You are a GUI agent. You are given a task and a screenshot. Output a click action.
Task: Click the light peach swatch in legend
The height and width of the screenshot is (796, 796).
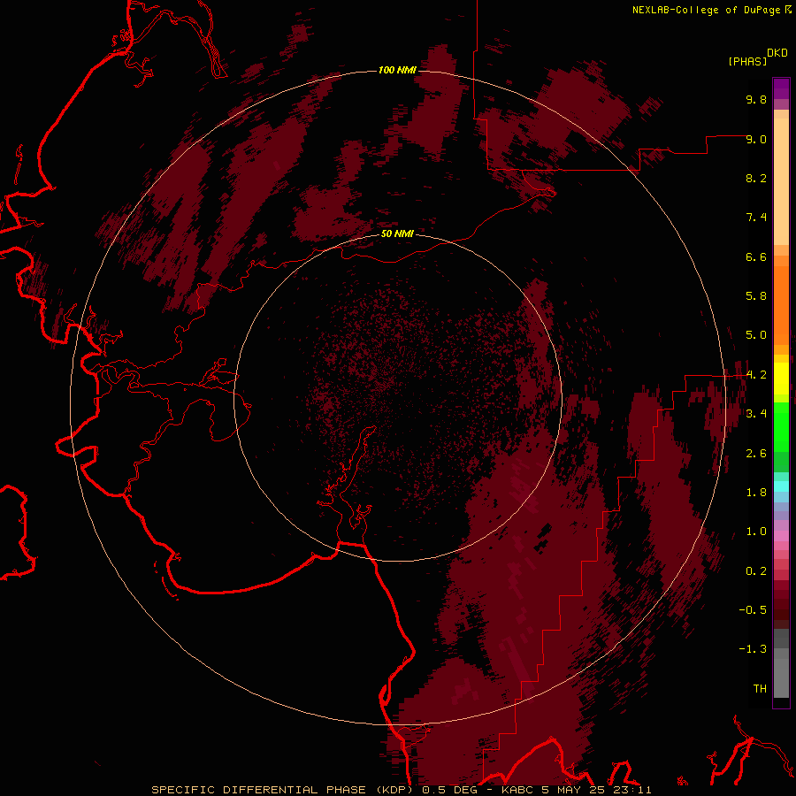click(781, 181)
